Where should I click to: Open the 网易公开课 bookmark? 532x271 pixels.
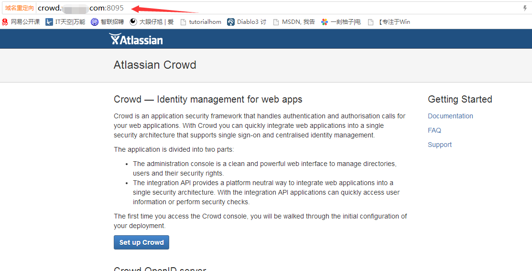[21, 22]
